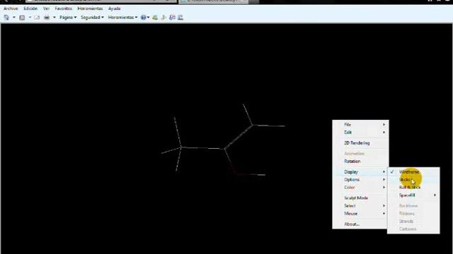Click the read mail envelope icon
The height and width of the screenshot is (254, 453).
pyautogui.click(x=37, y=18)
